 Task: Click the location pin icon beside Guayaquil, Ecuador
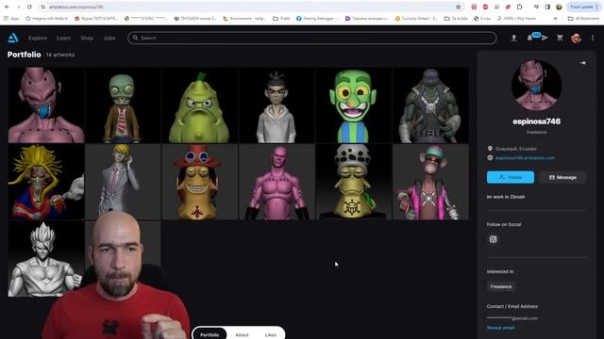click(490, 149)
